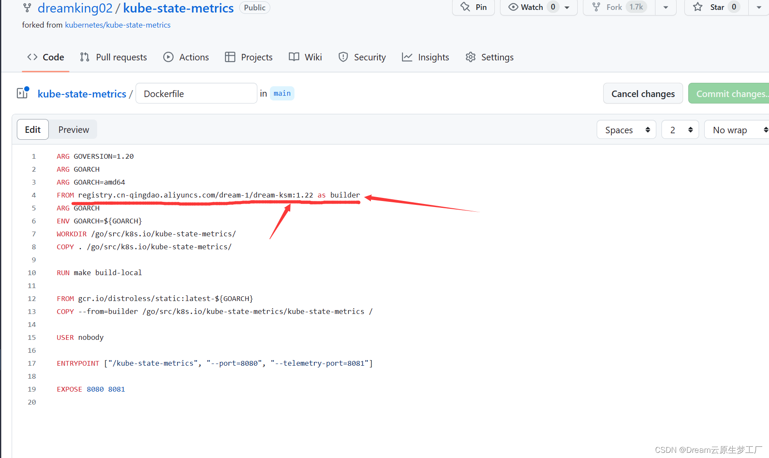769x458 pixels.
Task: Click the Dockerfile filename input field
Action: (196, 94)
